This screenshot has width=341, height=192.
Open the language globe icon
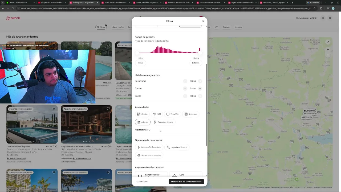[x=323, y=18]
